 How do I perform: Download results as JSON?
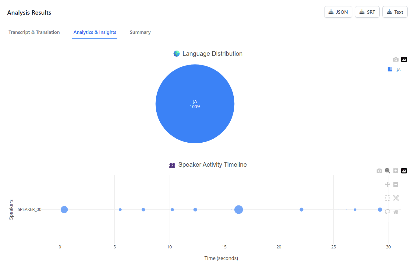click(x=338, y=12)
